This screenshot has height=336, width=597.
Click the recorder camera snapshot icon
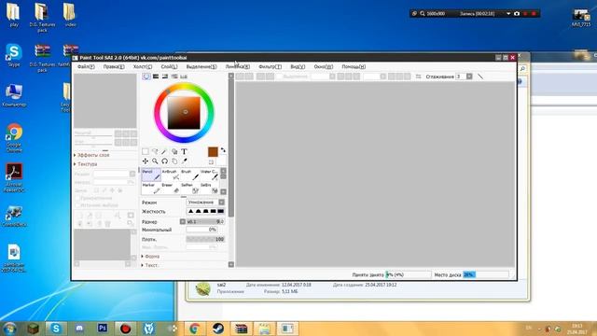click(517, 14)
